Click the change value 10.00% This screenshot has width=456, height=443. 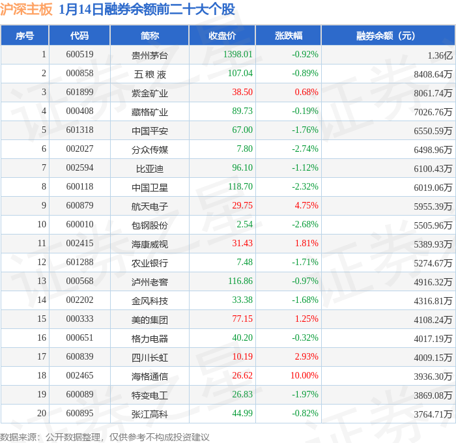coord(304,376)
